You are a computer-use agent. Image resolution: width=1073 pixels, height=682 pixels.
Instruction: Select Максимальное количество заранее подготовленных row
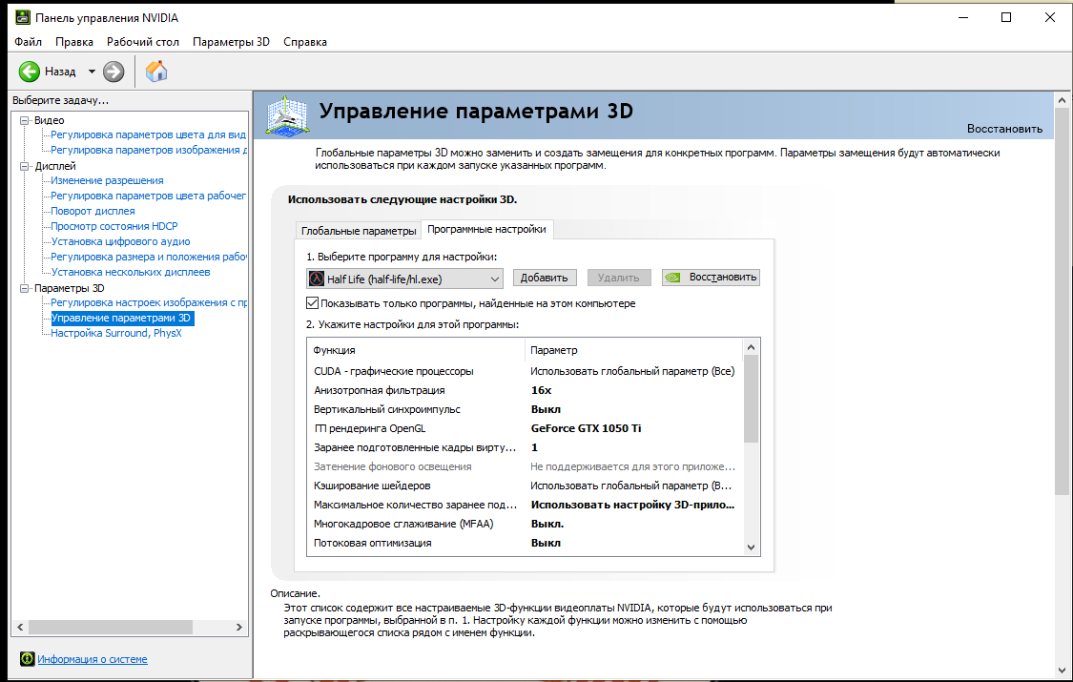[525, 505]
